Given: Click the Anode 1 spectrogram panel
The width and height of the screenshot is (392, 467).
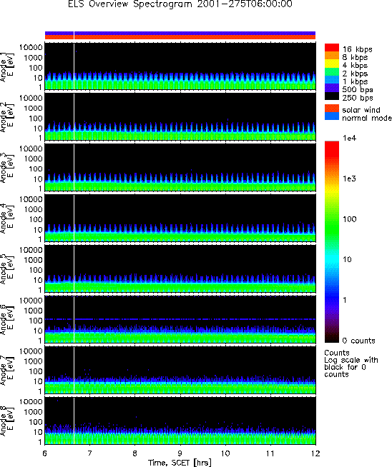Looking at the screenshot, I should click(180, 67).
